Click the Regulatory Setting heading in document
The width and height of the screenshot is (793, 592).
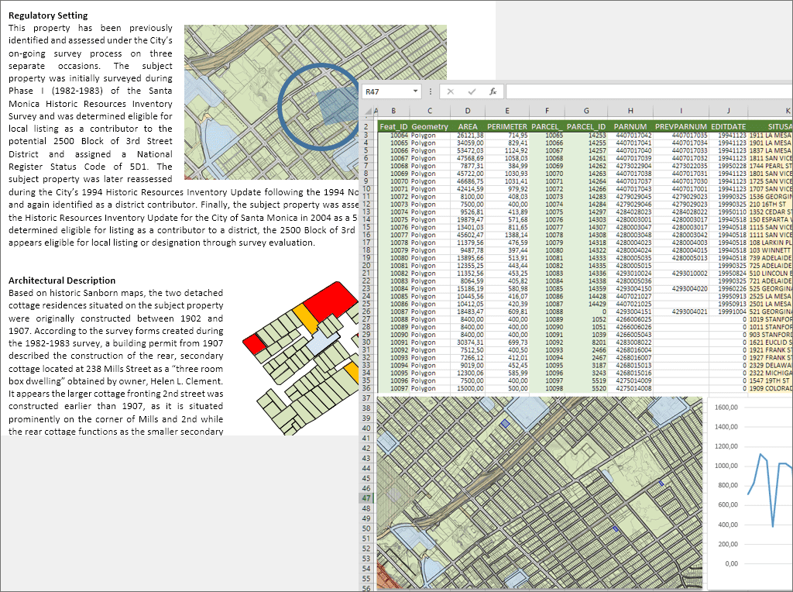[x=48, y=15]
